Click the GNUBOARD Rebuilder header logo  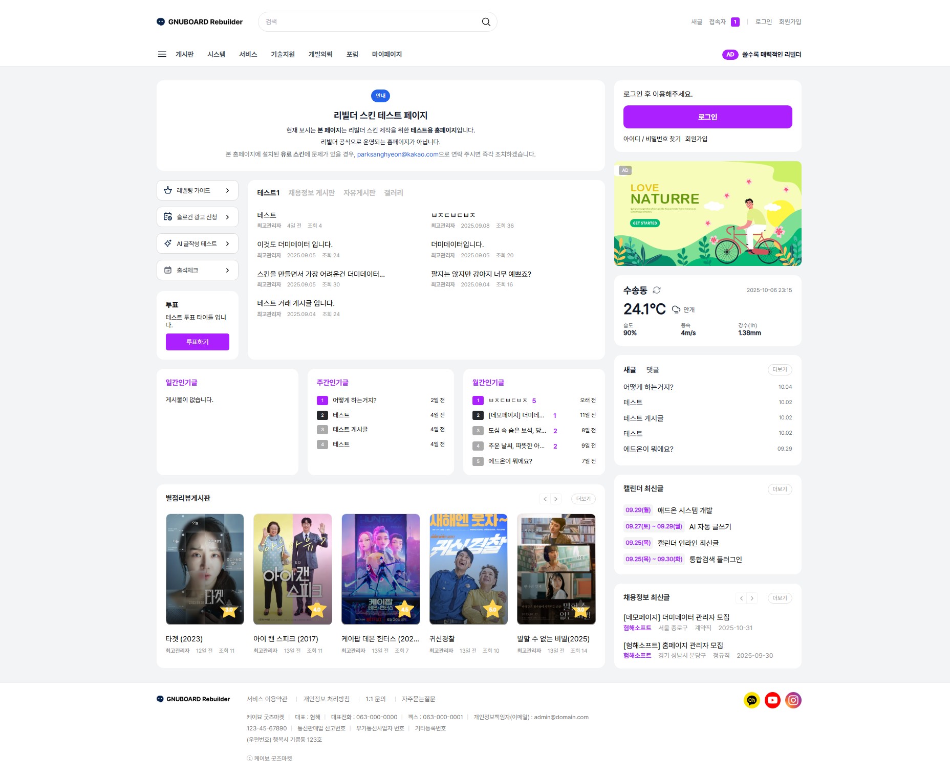(200, 22)
